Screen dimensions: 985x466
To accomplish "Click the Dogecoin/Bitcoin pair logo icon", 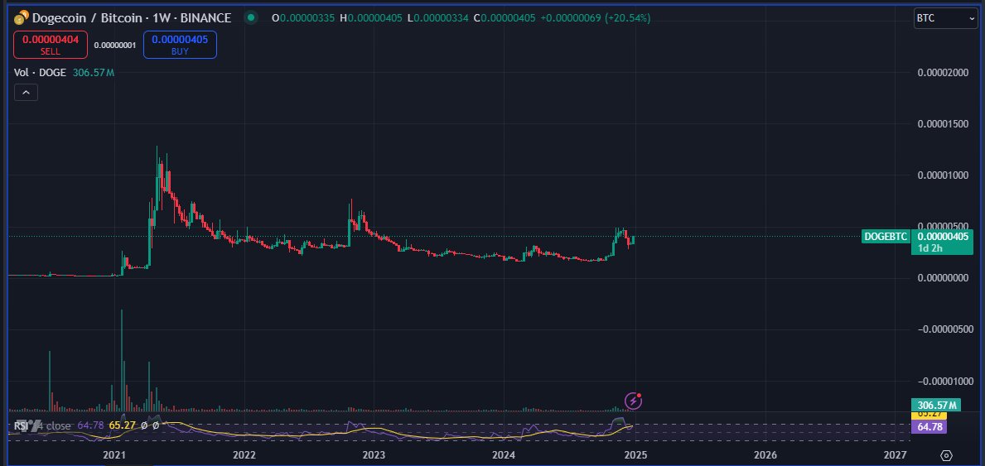I will coord(20,17).
